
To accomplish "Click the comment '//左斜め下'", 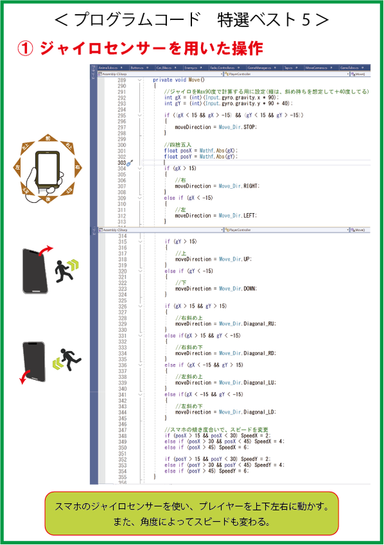I will pos(189,406).
